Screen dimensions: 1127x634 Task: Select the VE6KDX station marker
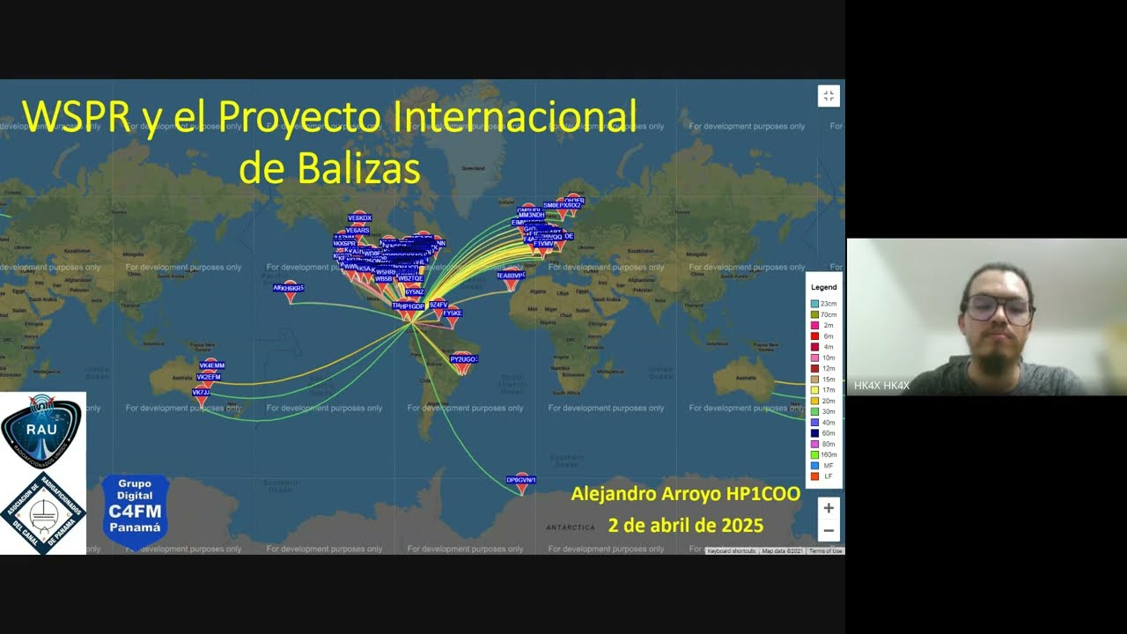359,217
